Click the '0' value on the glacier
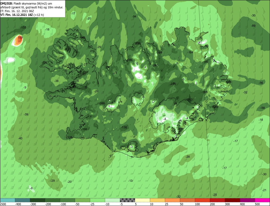Image resolution: width=270 pixels, height=206 pixels. [109, 106]
